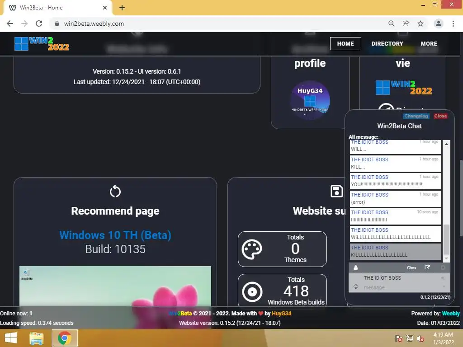Click the HuyG34 profile avatar
Image resolution: width=463 pixels, height=347 pixels.
[x=310, y=100]
